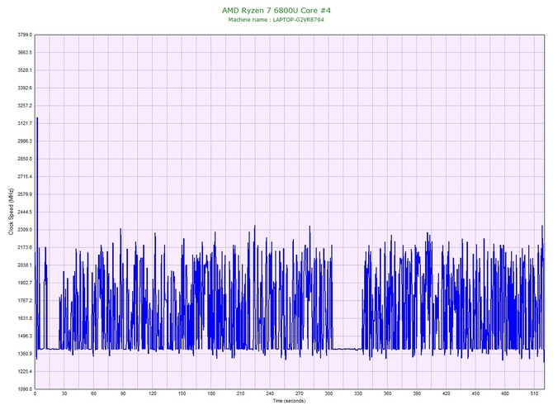Screen dimensions: 553x415
Task: Click the 180 seconds x-axis tick label
Action: coord(211,394)
